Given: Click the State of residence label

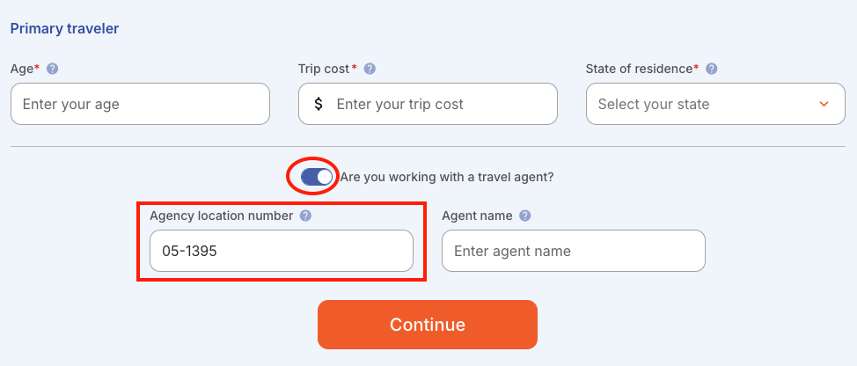Looking at the screenshot, I should click(642, 69).
